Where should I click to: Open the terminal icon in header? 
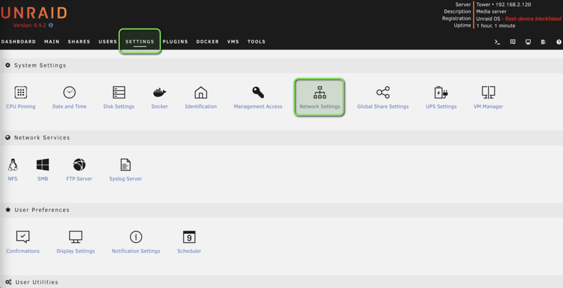497,42
